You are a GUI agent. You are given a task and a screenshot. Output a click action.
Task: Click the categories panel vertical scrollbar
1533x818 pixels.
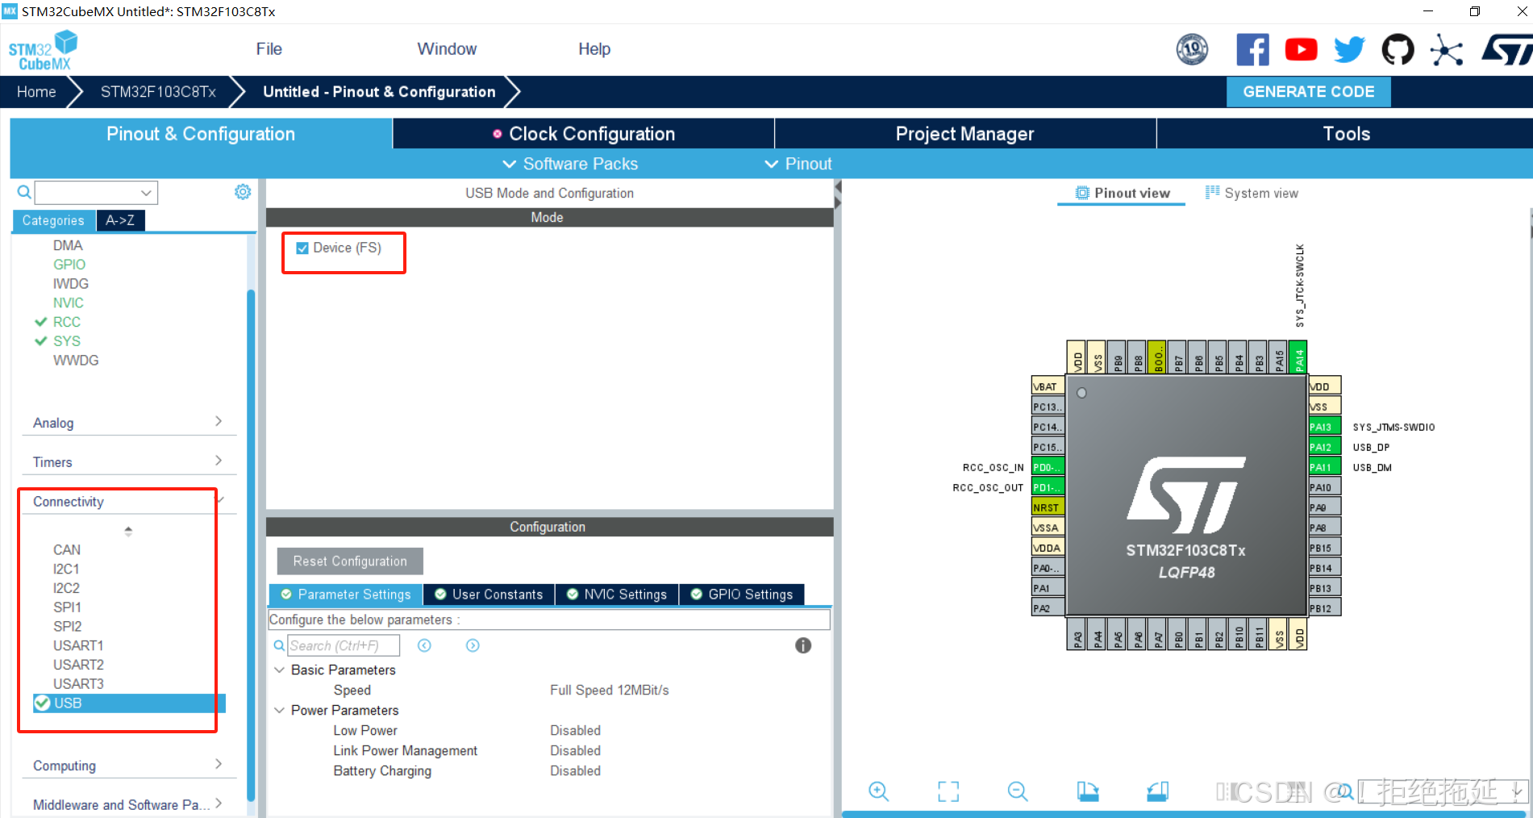tap(251, 545)
